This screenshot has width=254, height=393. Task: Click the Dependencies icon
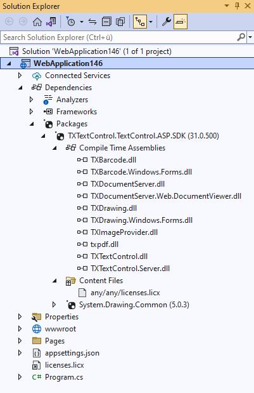(x=37, y=88)
